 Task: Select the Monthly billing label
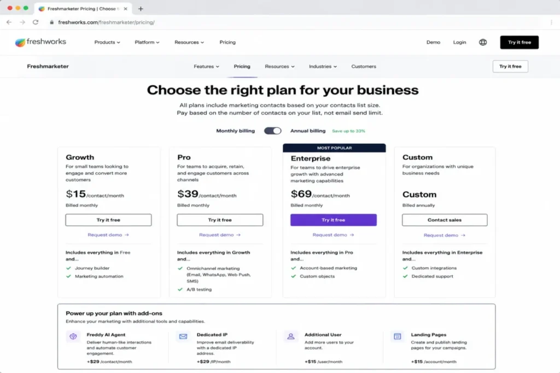click(235, 131)
